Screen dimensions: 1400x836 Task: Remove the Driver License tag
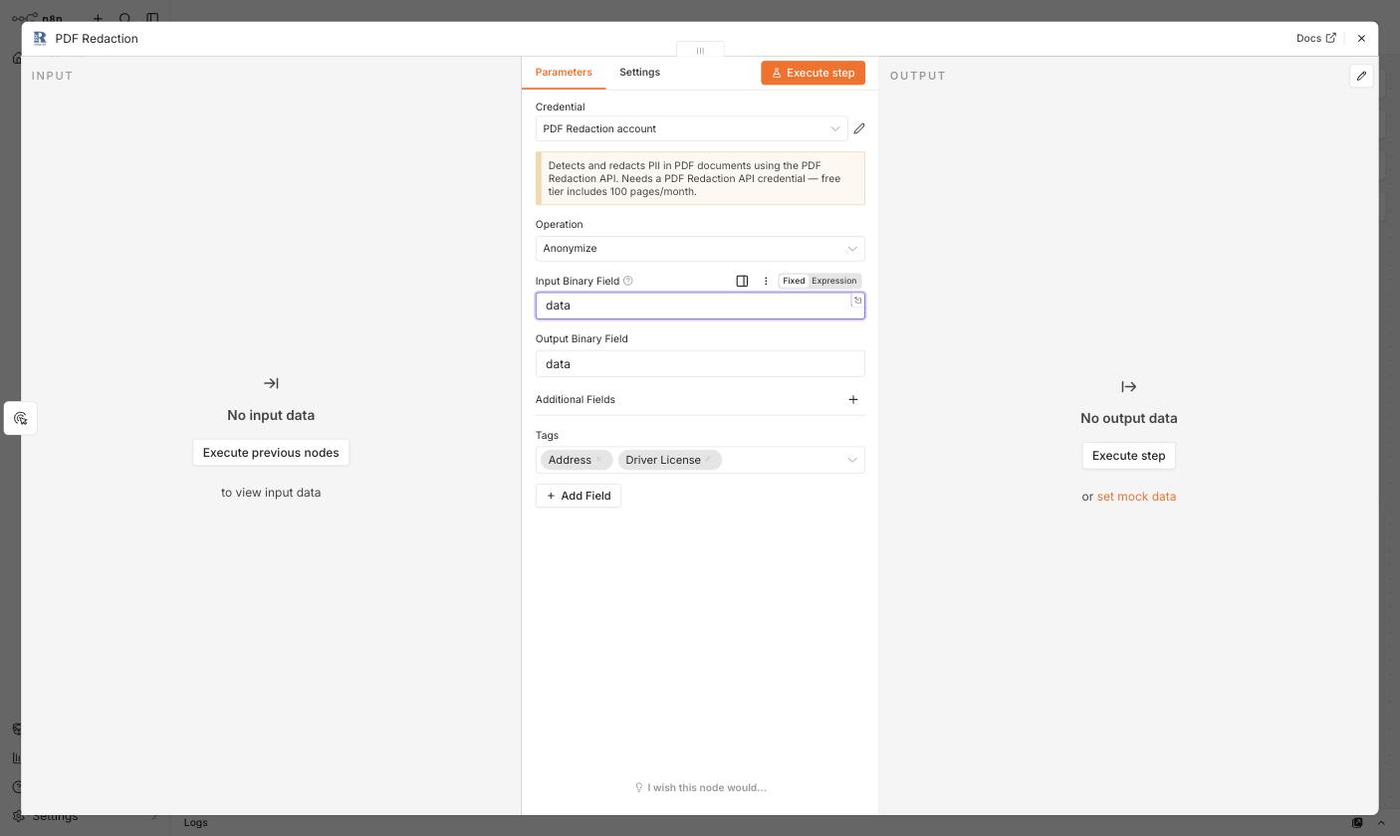point(709,460)
